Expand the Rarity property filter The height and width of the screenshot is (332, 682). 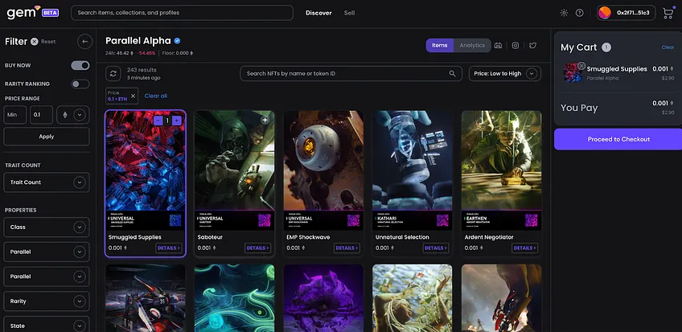(47, 301)
